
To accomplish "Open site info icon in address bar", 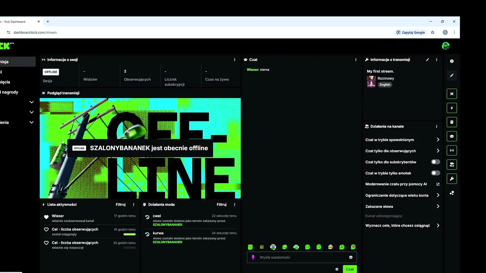I will (x=8, y=32).
